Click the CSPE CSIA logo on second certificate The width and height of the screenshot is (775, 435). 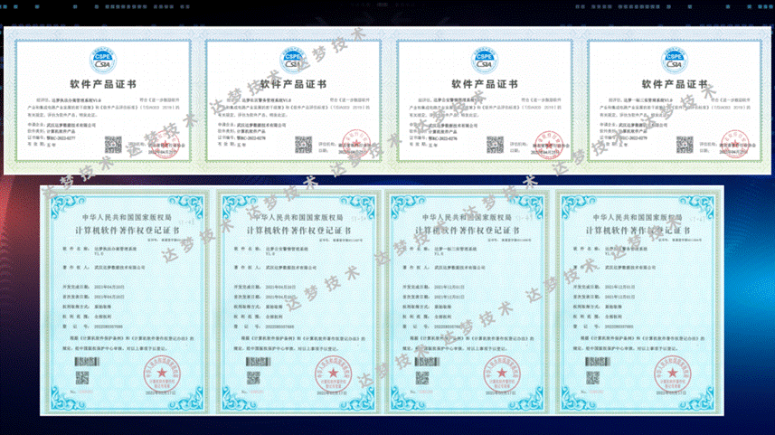[x=291, y=60]
